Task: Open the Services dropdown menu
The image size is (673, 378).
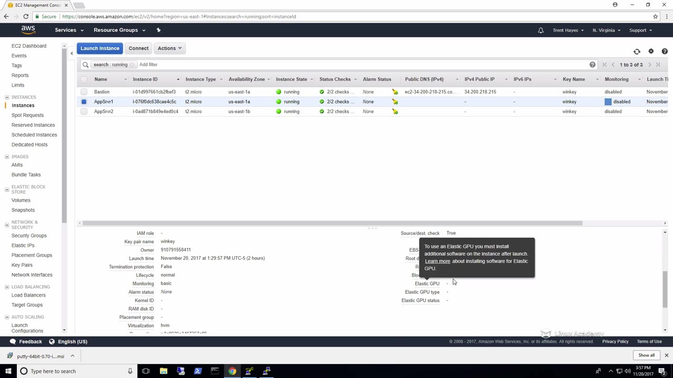Action: pyautogui.click(x=69, y=30)
